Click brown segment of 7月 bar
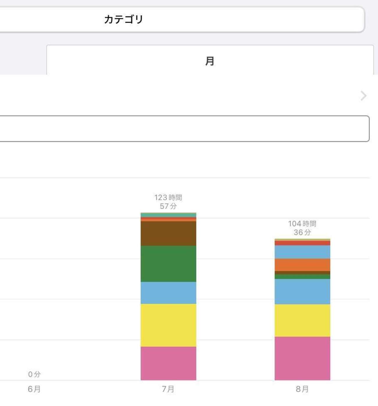Image resolution: width=378 pixels, height=406 pixels. click(x=168, y=234)
